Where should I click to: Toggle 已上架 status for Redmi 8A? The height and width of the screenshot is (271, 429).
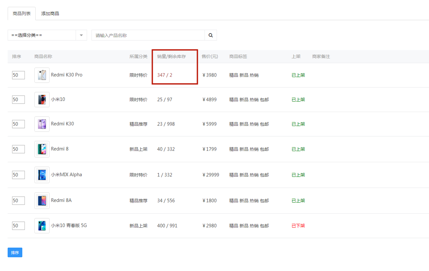tap(298, 200)
